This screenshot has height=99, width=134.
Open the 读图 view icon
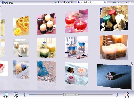click(x=6, y=95)
